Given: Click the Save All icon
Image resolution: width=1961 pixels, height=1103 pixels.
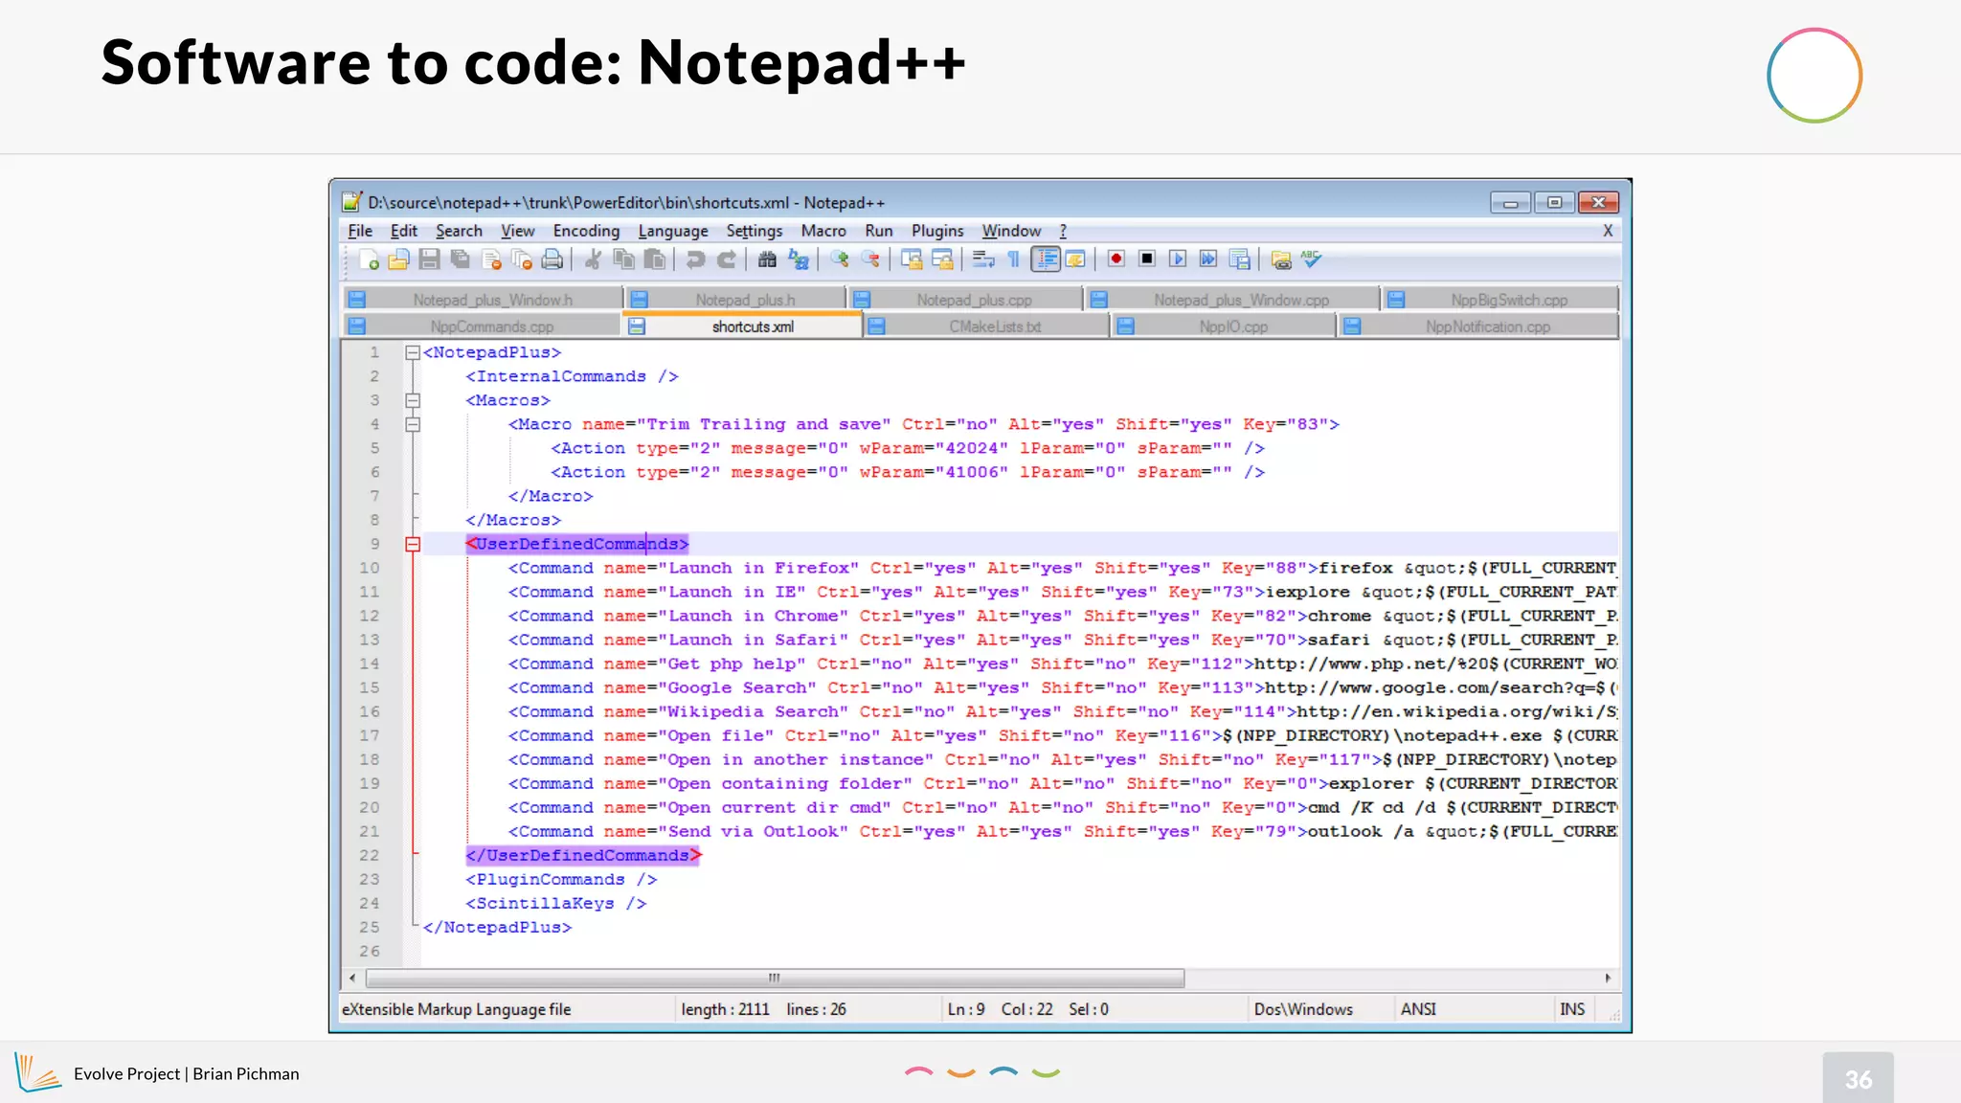Looking at the screenshot, I should tap(460, 259).
